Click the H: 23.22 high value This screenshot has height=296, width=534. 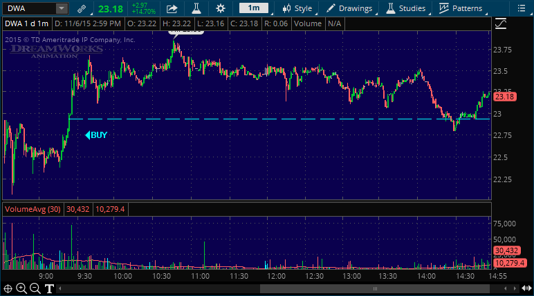pyautogui.click(x=177, y=23)
